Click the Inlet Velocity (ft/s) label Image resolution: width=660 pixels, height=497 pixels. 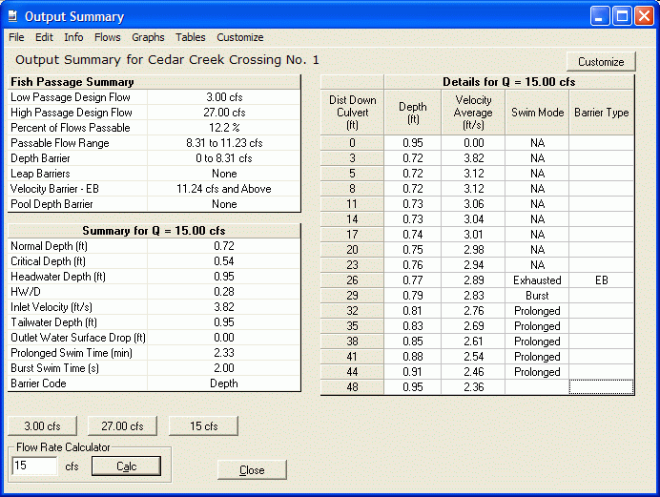coord(52,307)
